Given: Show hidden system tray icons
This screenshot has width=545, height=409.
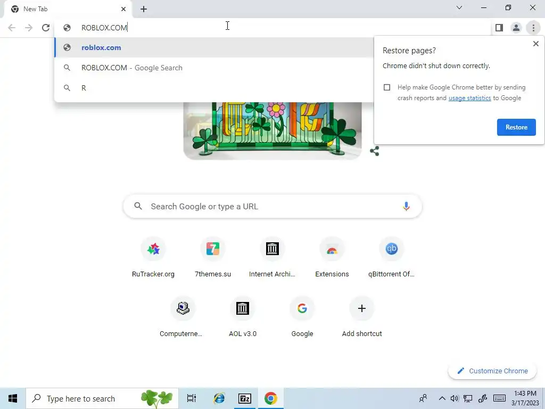Looking at the screenshot, I should pos(442,398).
